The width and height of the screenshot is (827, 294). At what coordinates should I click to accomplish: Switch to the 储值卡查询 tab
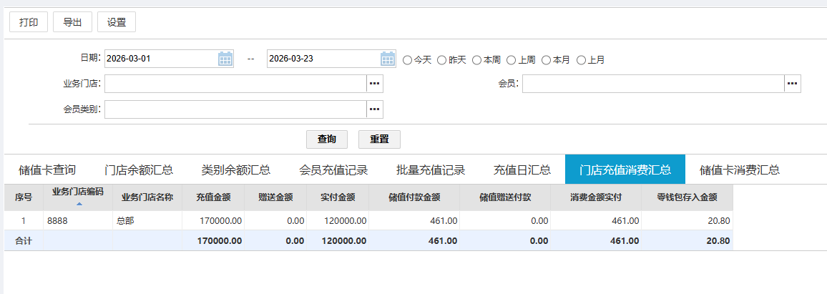click(47, 170)
